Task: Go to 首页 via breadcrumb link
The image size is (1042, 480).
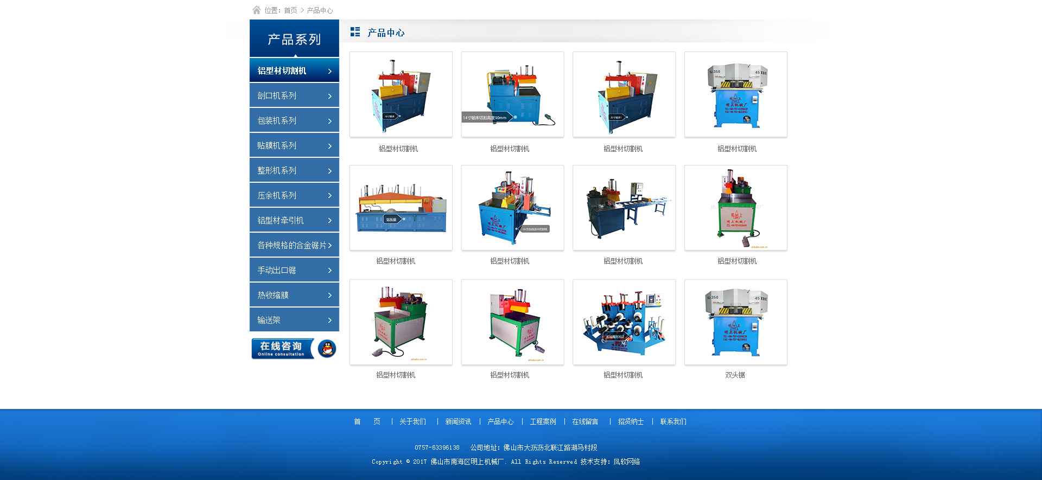Action: point(290,10)
